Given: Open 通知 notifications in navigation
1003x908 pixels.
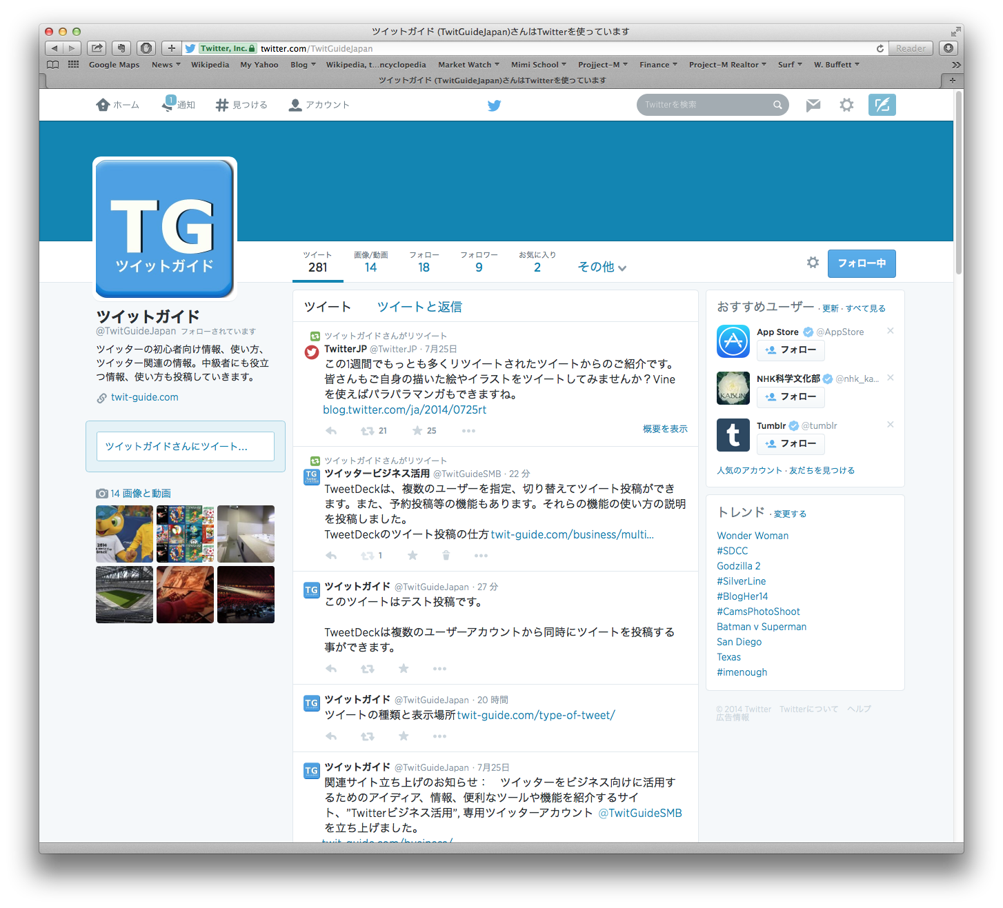Looking at the screenshot, I should coord(178,105).
